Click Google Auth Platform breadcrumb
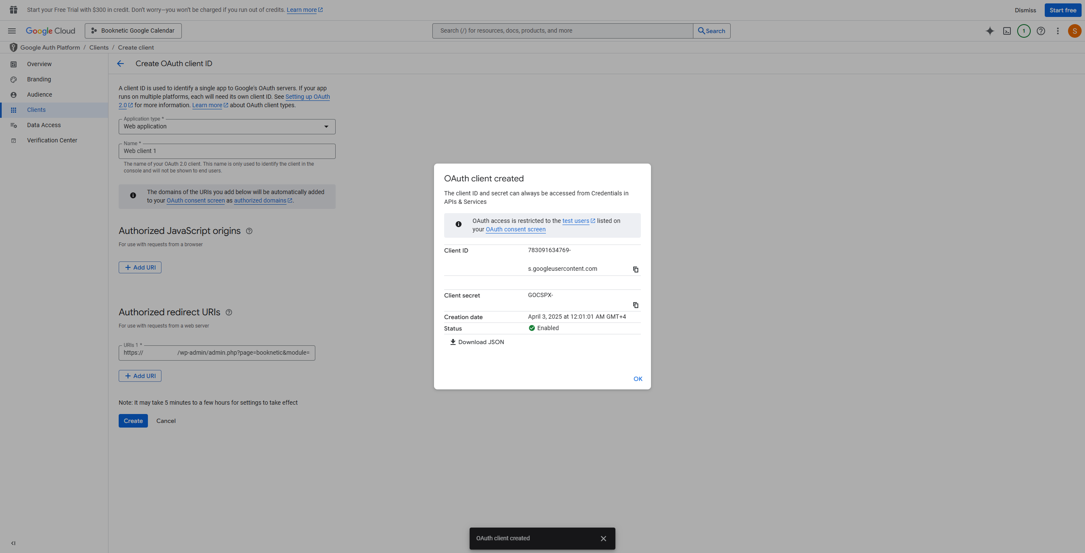The image size is (1085, 553). 50,47
